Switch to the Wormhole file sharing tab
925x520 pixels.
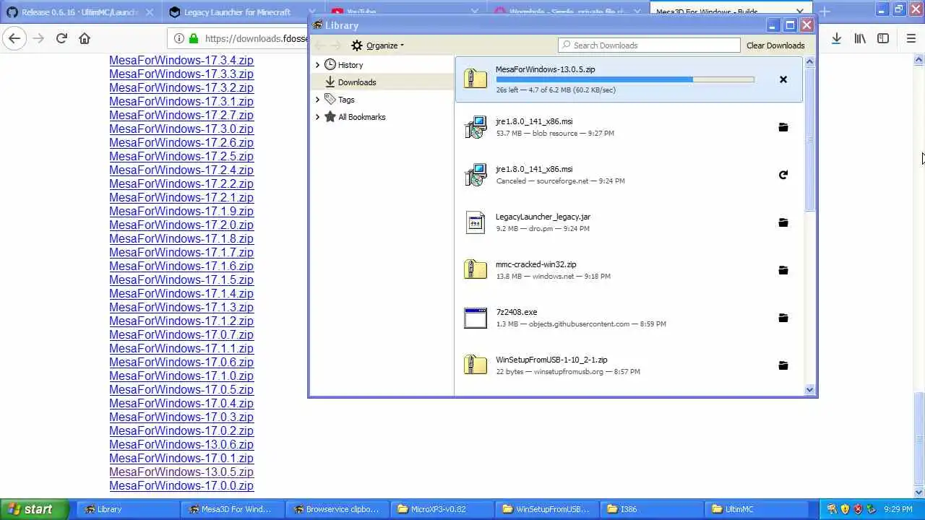pos(567,12)
